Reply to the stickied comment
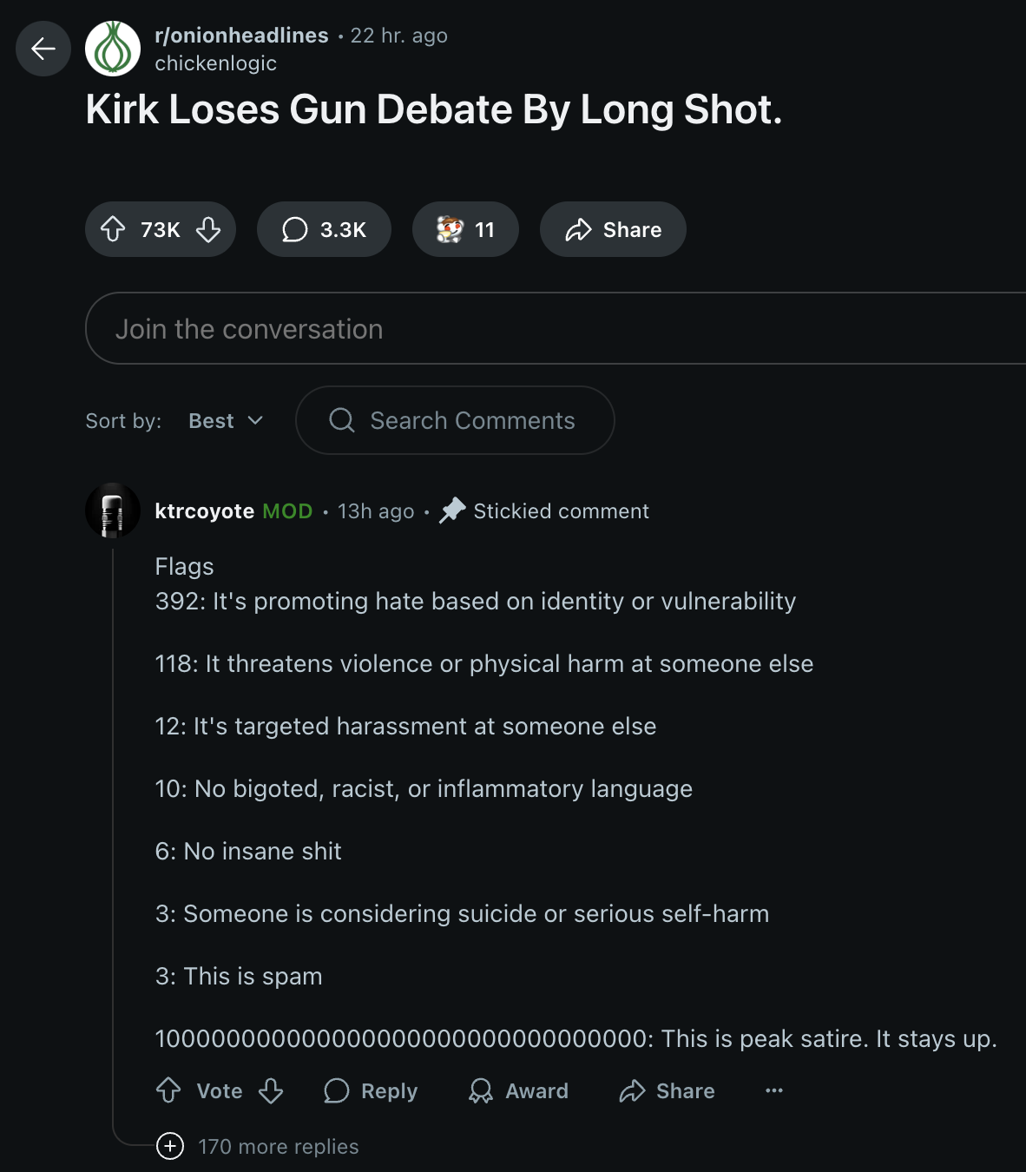The image size is (1026, 1172). pyautogui.click(x=371, y=1090)
